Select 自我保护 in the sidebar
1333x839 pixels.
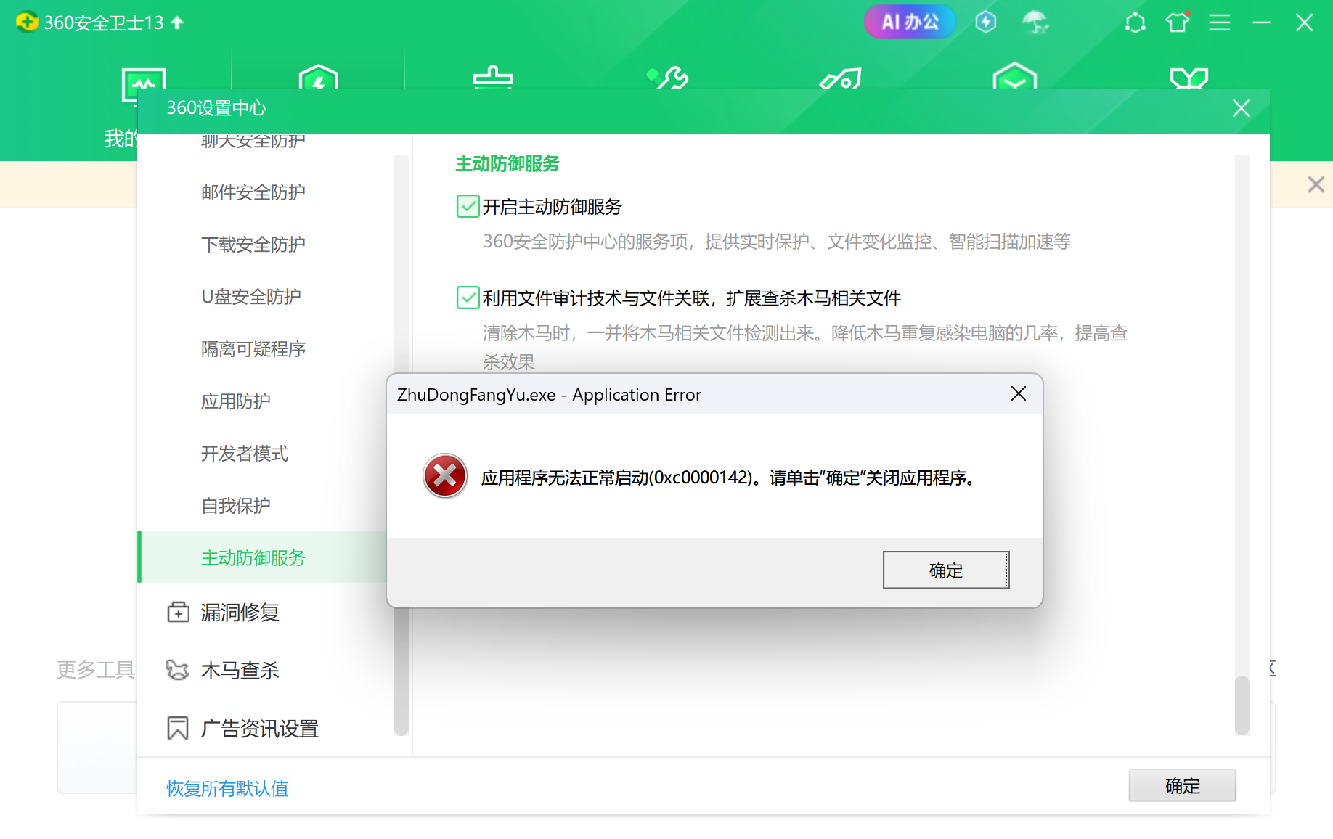(235, 506)
